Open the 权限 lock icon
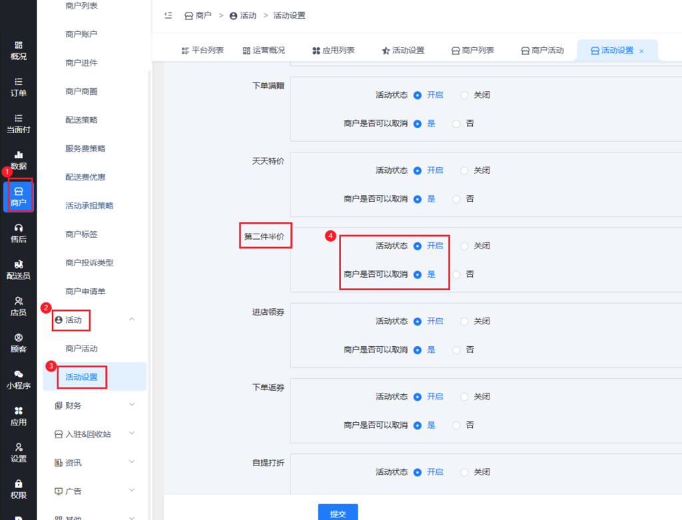682x520 pixels. click(x=19, y=484)
